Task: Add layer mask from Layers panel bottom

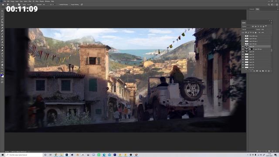Action: (257, 71)
